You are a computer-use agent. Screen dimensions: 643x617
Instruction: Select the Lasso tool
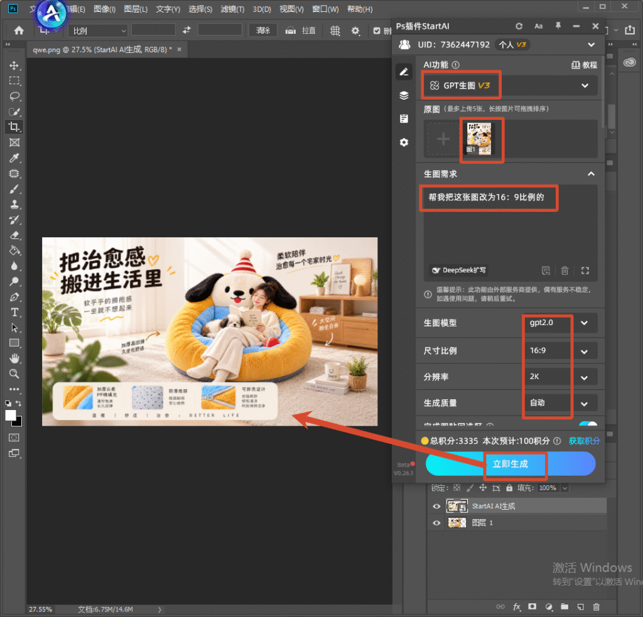[x=14, y=96]
